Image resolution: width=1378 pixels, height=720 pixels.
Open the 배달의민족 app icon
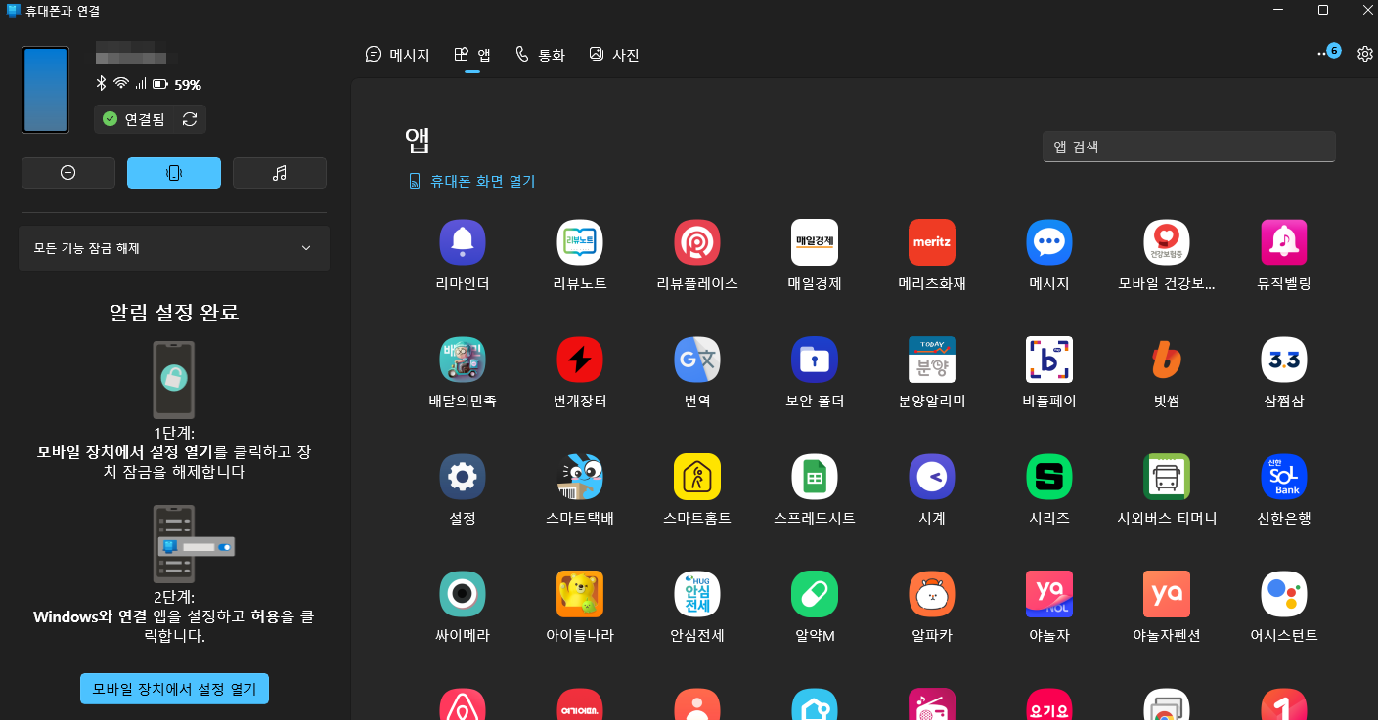click(x=463, y=360)
